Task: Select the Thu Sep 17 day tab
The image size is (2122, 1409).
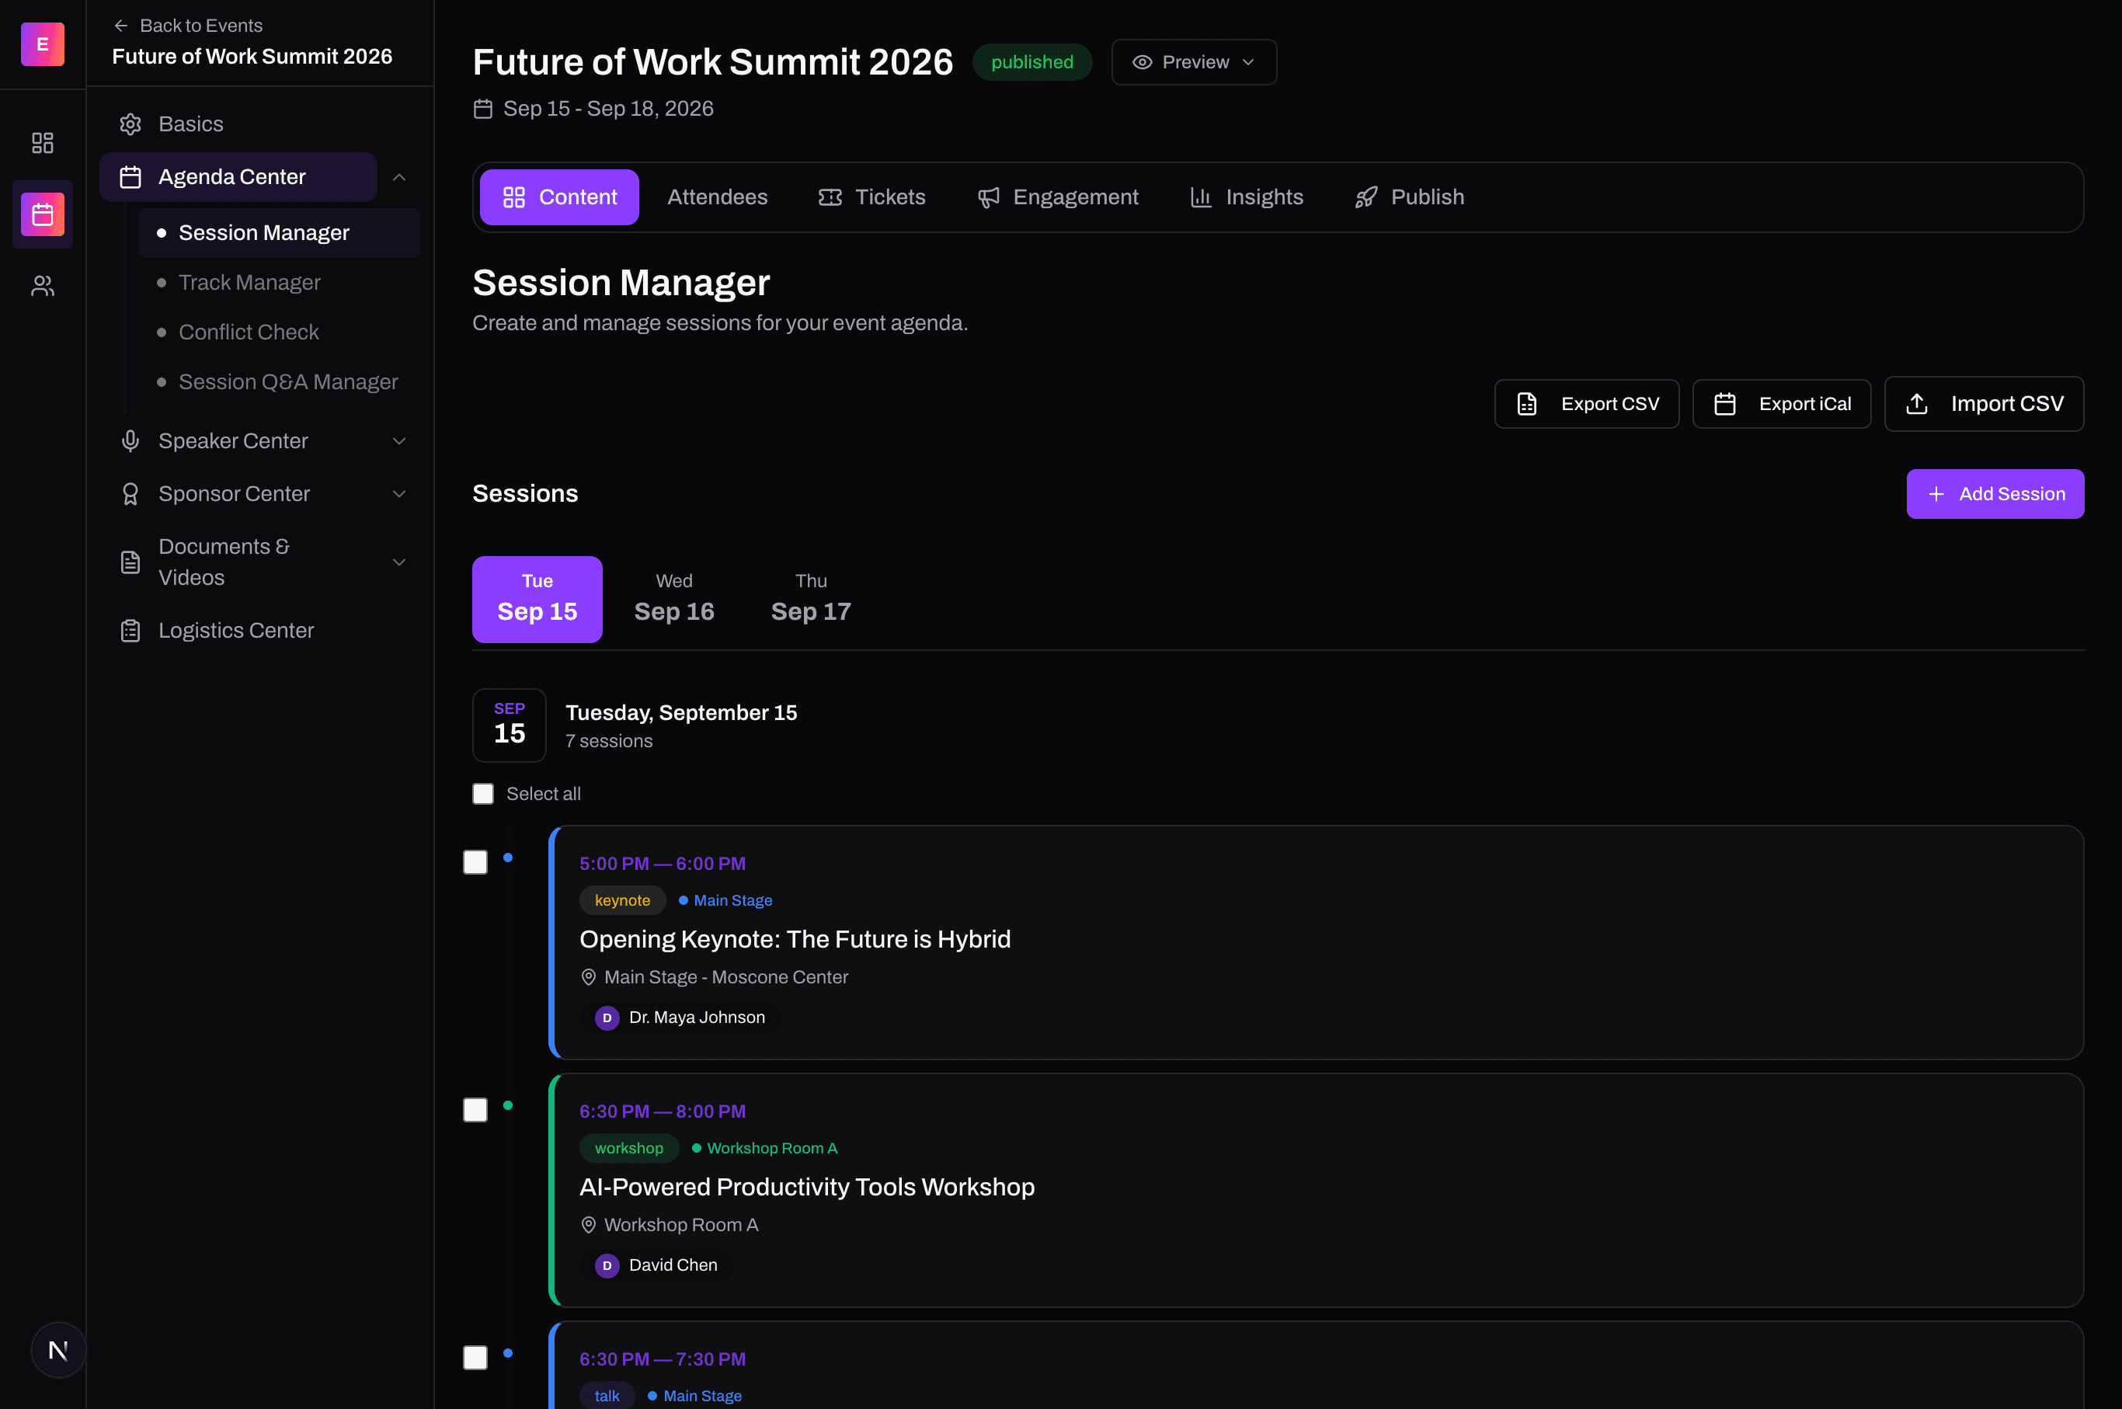Action: point(810,600)
